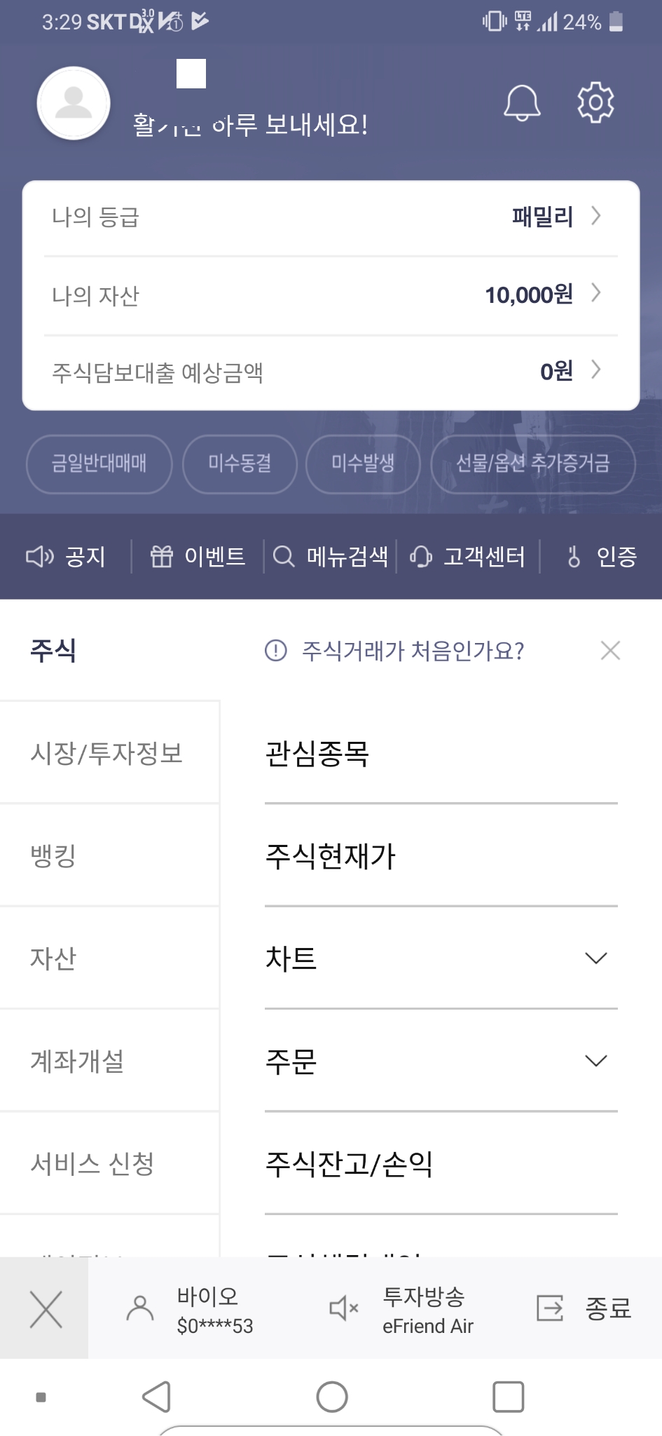The image size is (662, 1436).
Task: Open 나의 등급 패밀리 details arrow
Action: pos(596,216)
